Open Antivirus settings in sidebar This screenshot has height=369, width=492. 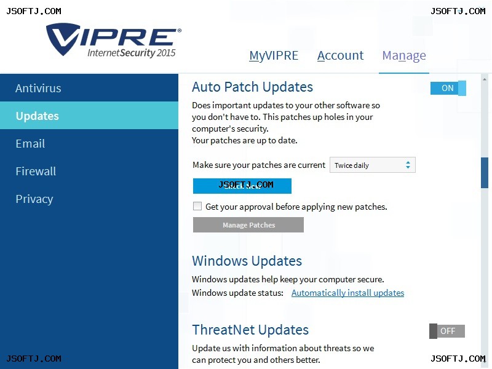[x=89, y=88]
